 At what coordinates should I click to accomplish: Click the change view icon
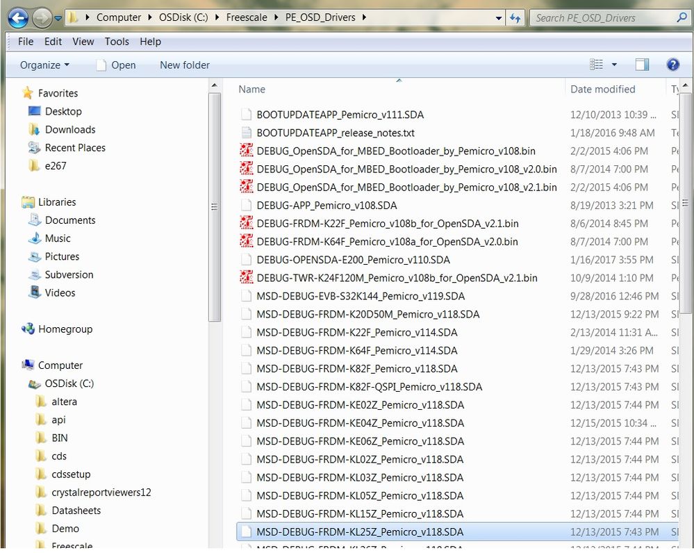click(x=596, y=65)
